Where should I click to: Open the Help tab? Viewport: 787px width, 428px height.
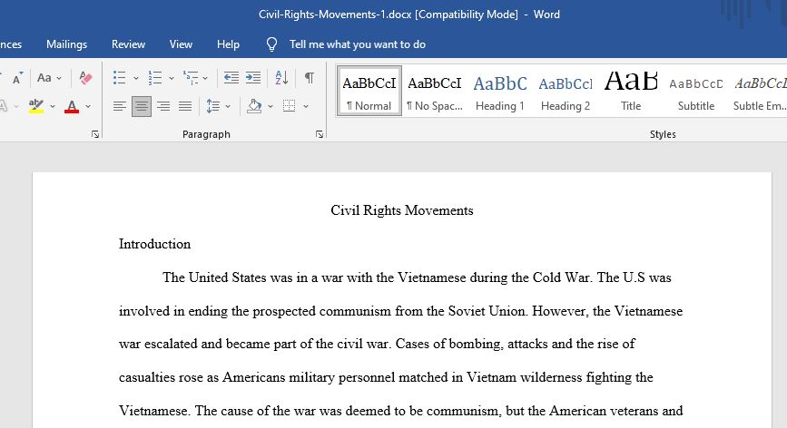tap(228, 44)
